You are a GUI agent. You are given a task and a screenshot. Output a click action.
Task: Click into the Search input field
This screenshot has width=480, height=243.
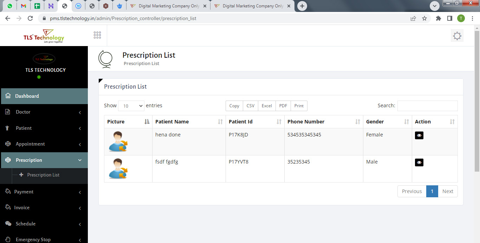[x=427, y=106]
